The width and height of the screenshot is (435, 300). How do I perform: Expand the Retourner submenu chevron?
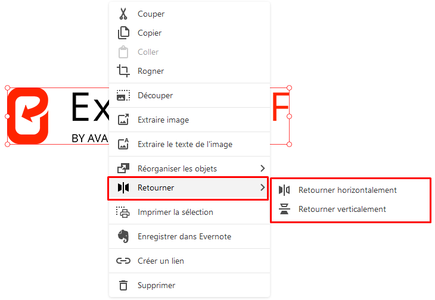[x=262, y=187]
